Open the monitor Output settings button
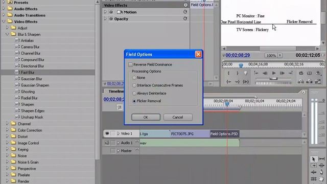This screenshot has width=327, height=184. coord(318,73)
